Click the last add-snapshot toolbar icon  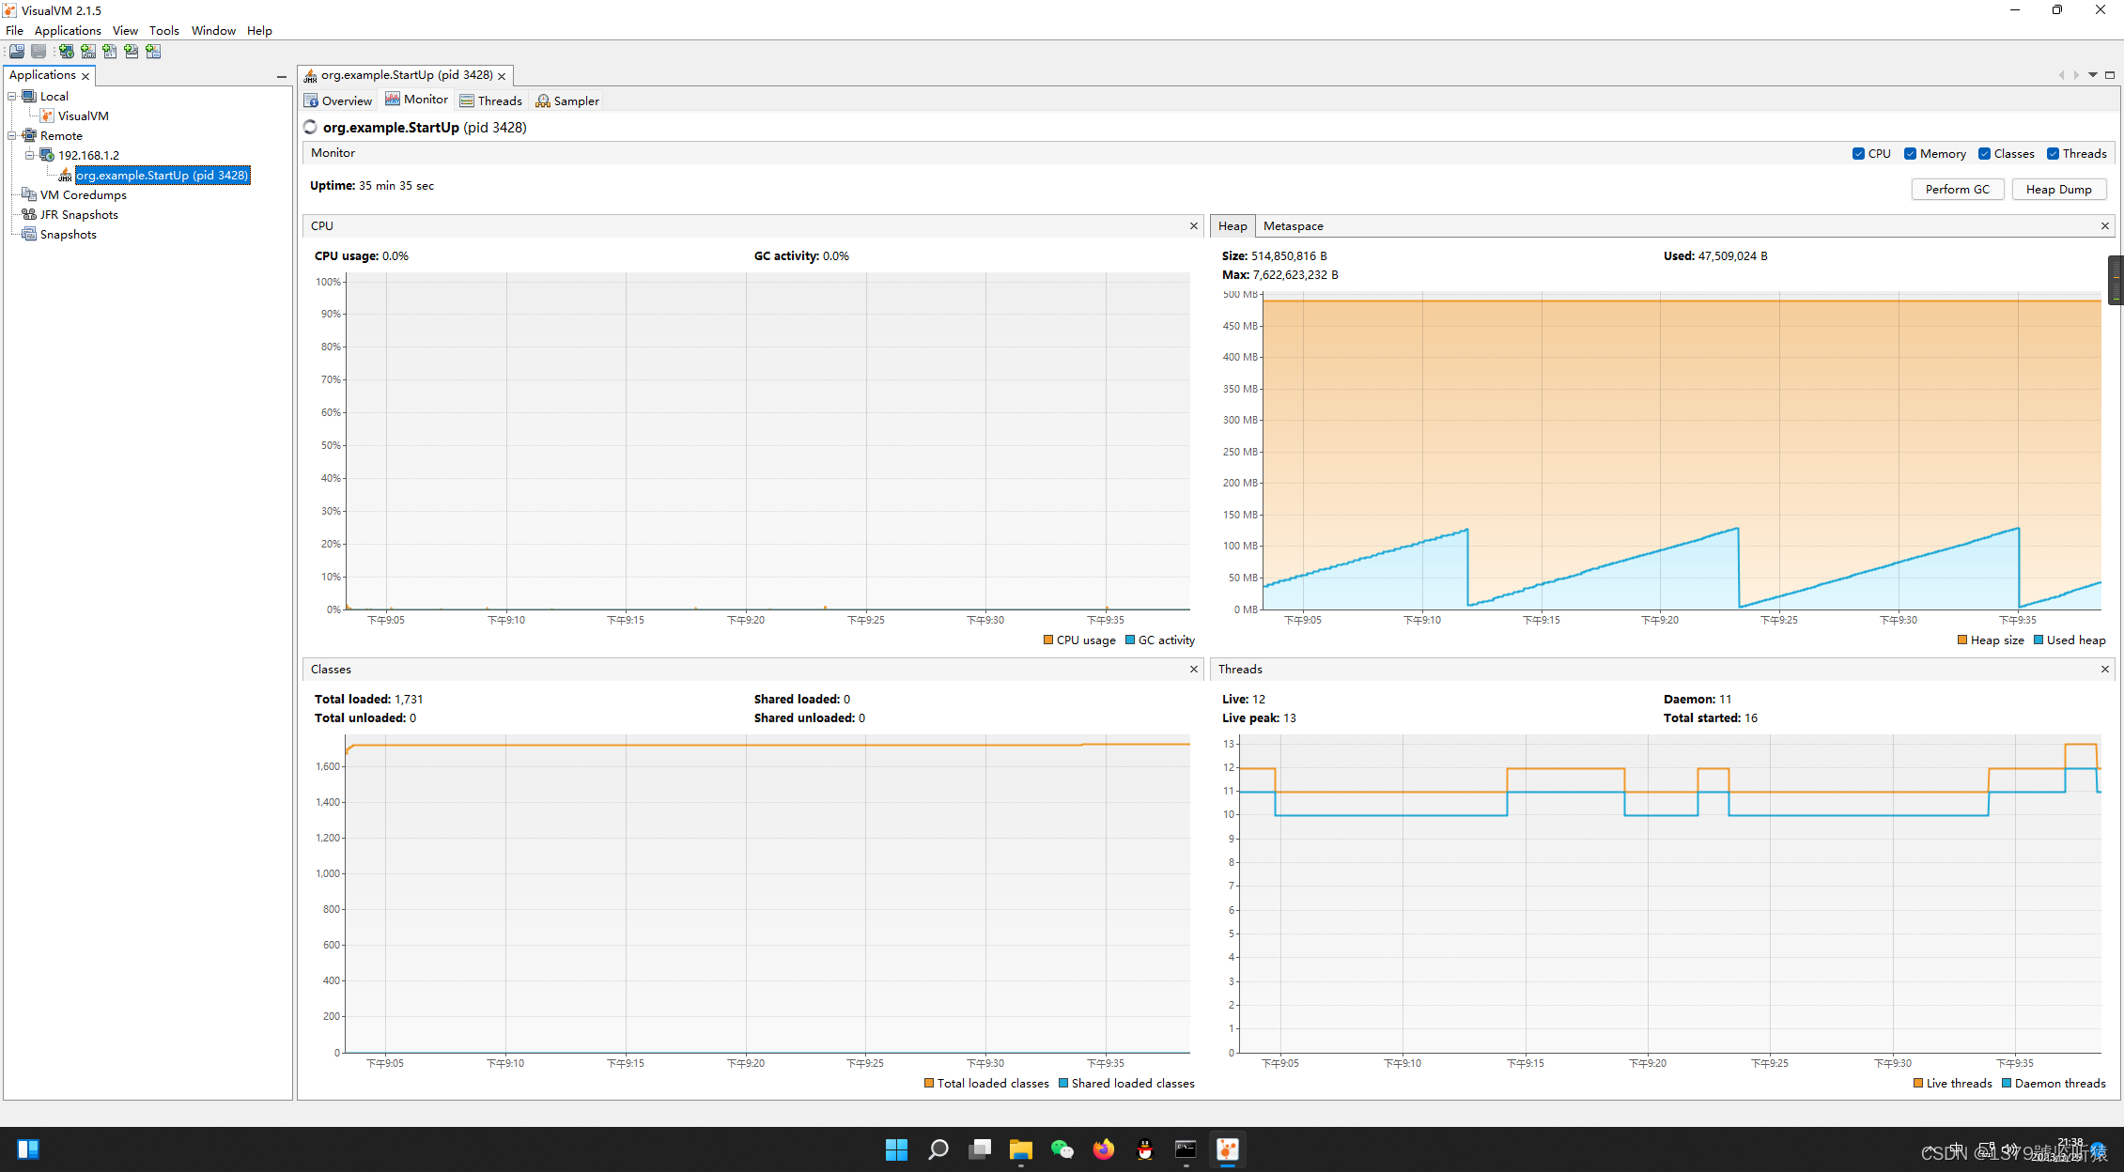click(153, 51)
